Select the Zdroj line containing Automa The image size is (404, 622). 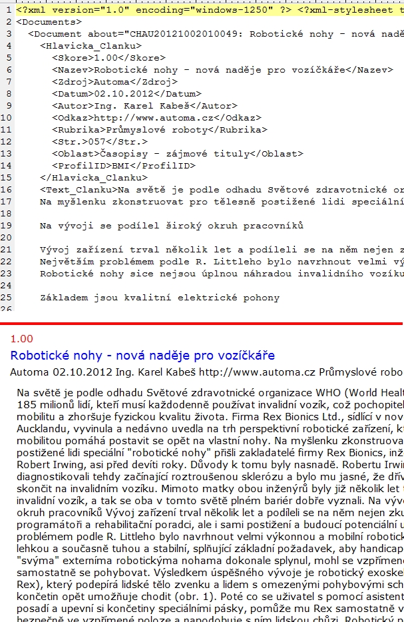114,82
